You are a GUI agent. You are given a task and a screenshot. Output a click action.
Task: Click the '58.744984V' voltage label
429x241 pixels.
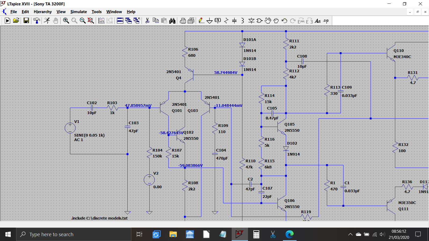[x=226, y=73]
